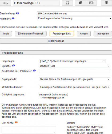Click the Zusätzliche GET-Parameter input field
The height and width of the screenshot is (134, 112).
74,71
